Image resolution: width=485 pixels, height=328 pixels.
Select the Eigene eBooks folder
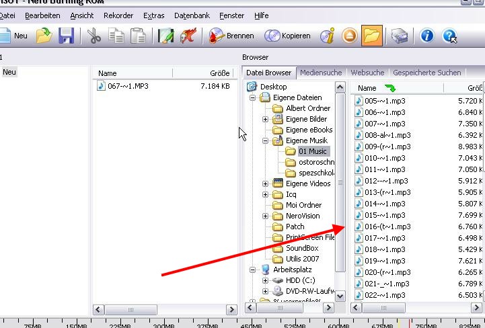tap(309, 130)
